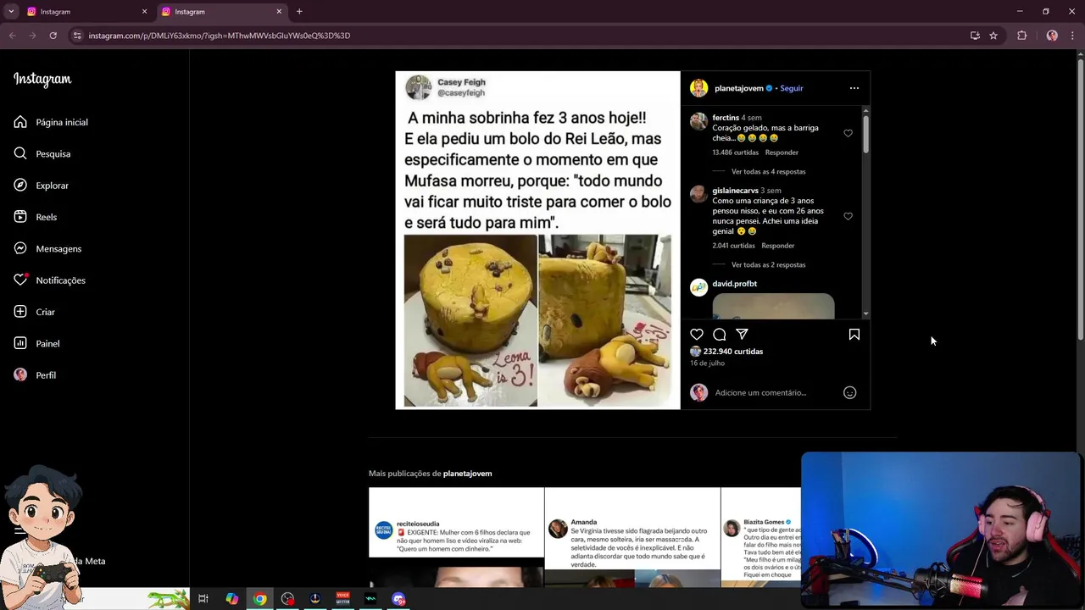Open Notificações heart icon
The height and width of the screenshot is (610, 1085).
coord(20,280)
